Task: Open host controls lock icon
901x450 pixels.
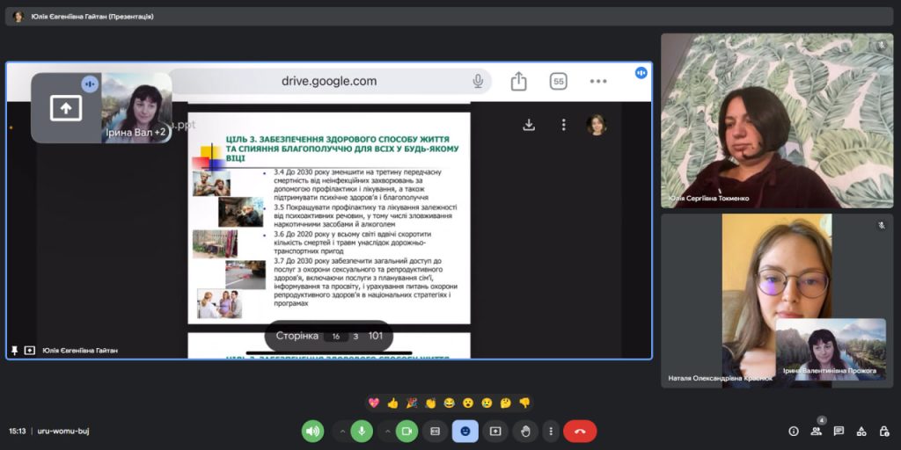Action: [x=883, y=431]
